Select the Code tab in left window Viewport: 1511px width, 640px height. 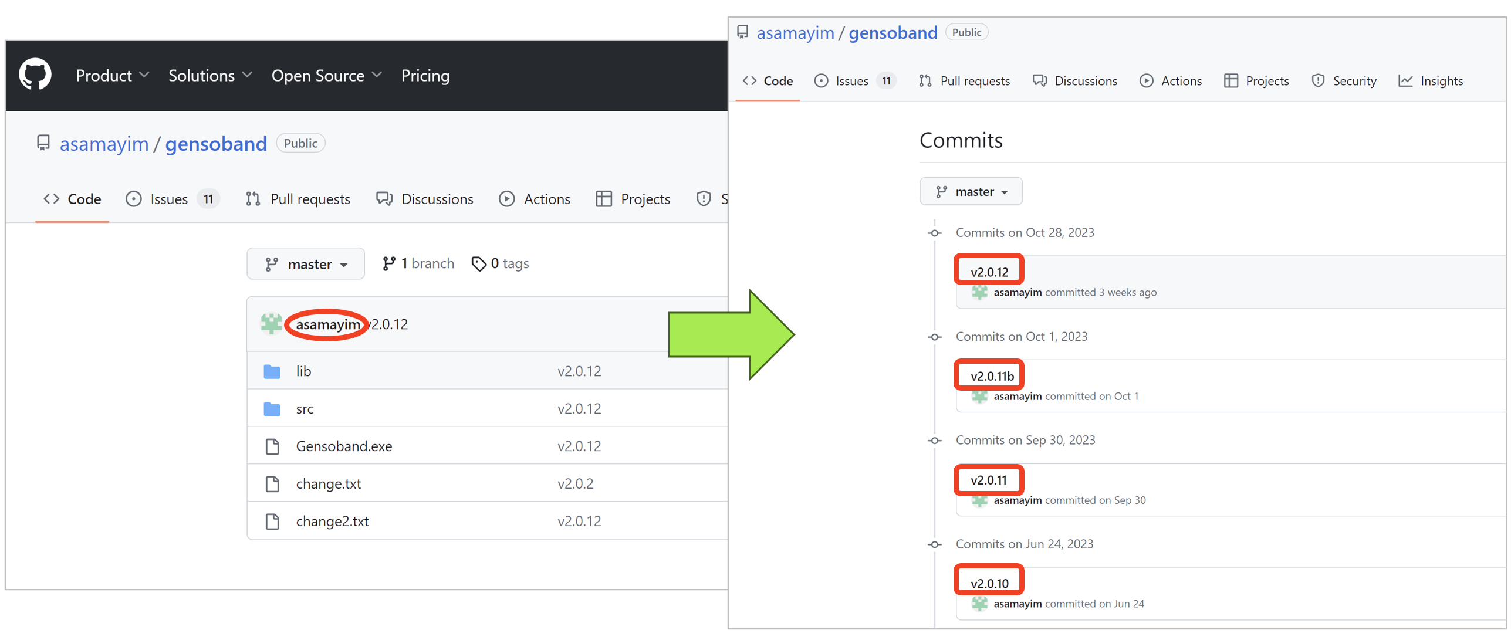[72, 199]
